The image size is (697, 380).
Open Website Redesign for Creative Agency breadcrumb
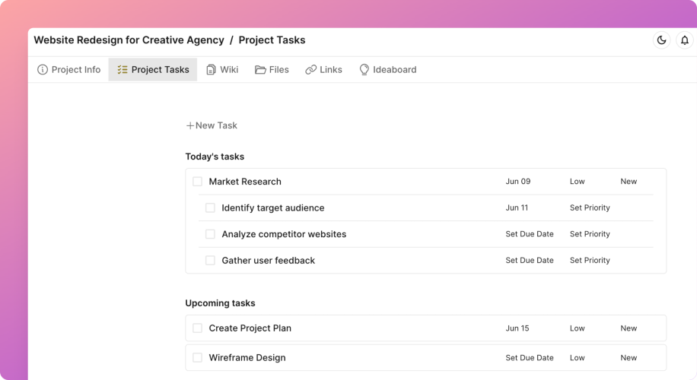(x=129, y=40)
